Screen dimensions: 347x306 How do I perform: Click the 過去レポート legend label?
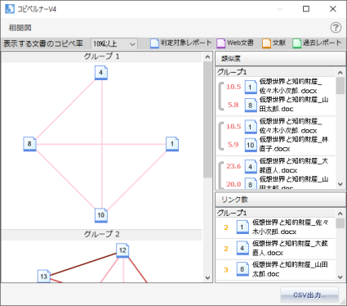tap(323, 43)
